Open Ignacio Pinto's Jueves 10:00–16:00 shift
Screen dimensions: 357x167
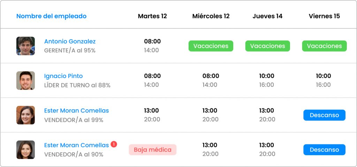(x=266, y=81)
